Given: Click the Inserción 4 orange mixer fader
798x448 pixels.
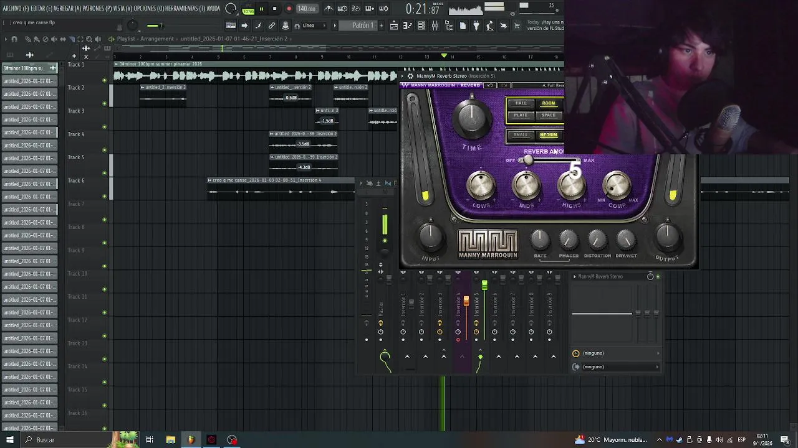Looking at the screenshot, I should 466,301.
